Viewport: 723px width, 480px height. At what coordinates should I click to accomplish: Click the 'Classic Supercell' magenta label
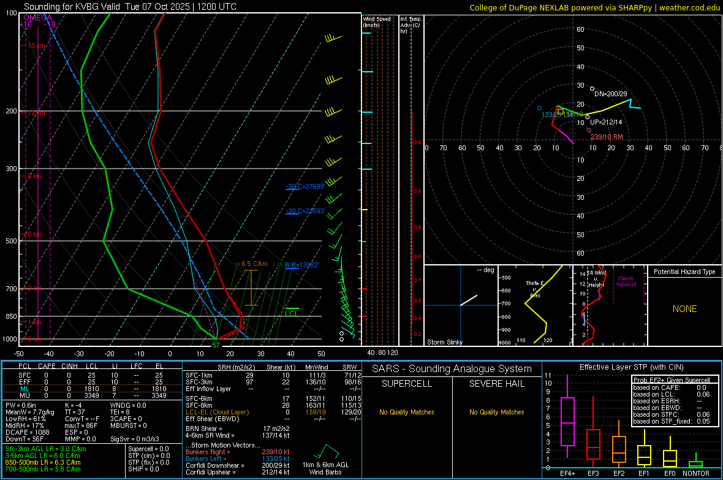626,281
